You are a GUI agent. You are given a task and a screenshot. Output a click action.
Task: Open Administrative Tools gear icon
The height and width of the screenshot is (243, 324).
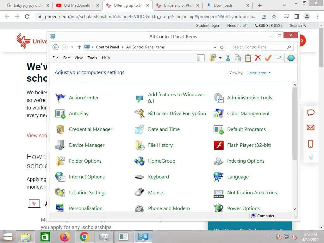[219, 98]
